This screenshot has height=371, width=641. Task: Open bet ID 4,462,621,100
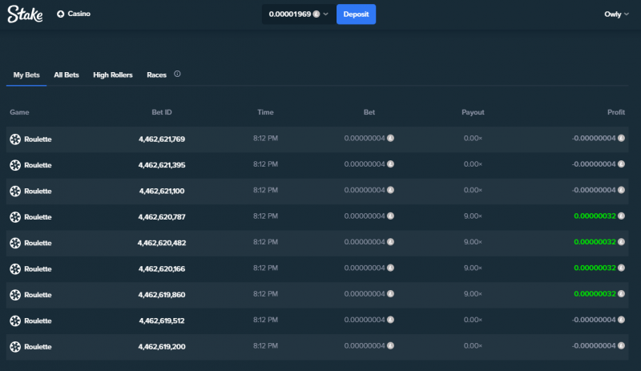[x=162, y=191]
